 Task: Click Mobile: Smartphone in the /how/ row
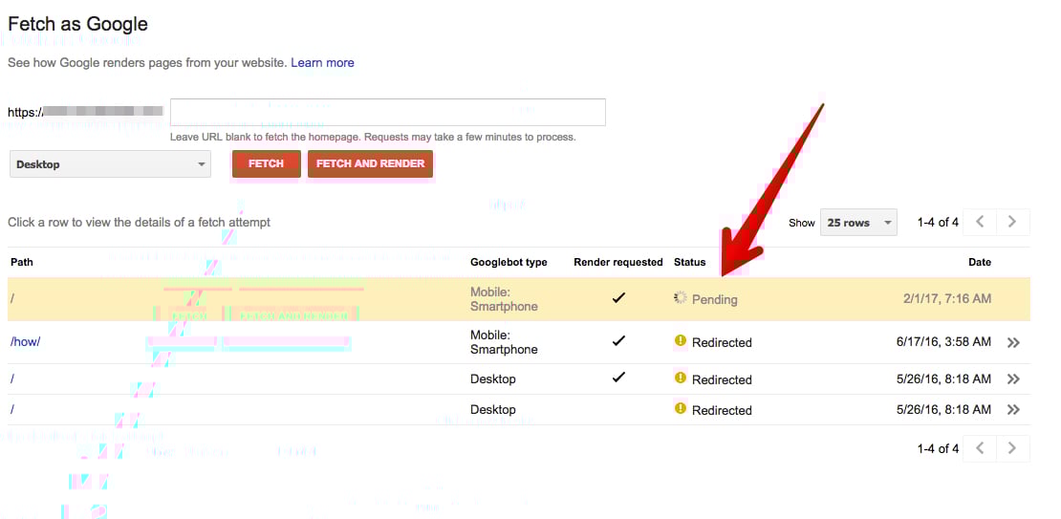click(504, 342)
